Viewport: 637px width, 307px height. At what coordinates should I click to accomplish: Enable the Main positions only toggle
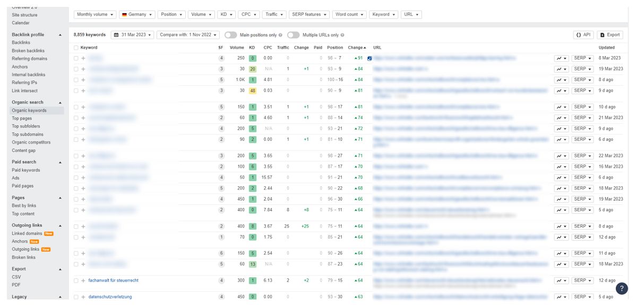(230, 35)
